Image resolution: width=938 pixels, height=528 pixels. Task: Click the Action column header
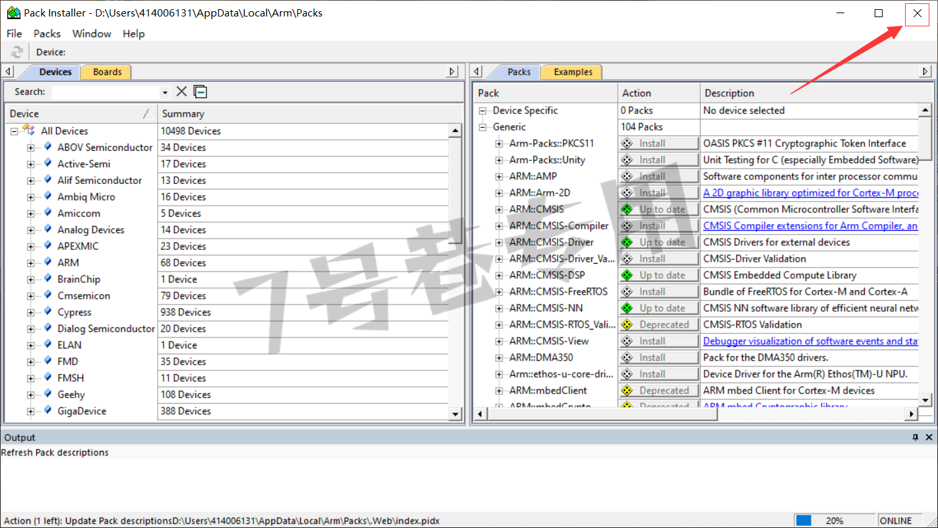(658, 93)
